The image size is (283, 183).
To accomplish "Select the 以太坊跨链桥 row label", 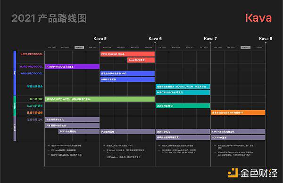I will click(35, 106).
